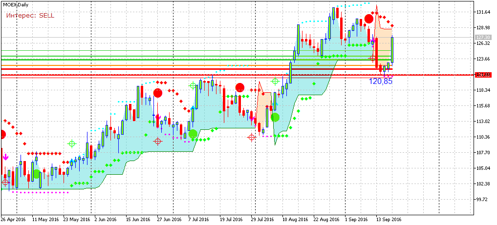Select the big green circle in early August 2016

point(275,117)
